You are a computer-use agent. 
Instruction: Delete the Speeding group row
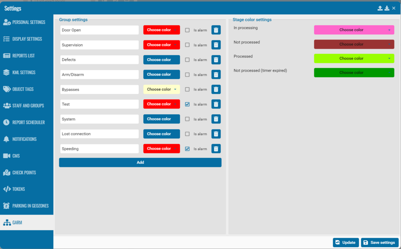[x=216, y=149]
